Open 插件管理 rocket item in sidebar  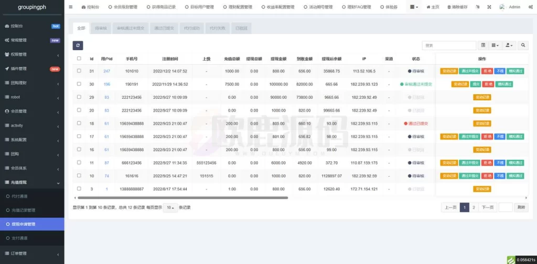[x=32, y=68]
